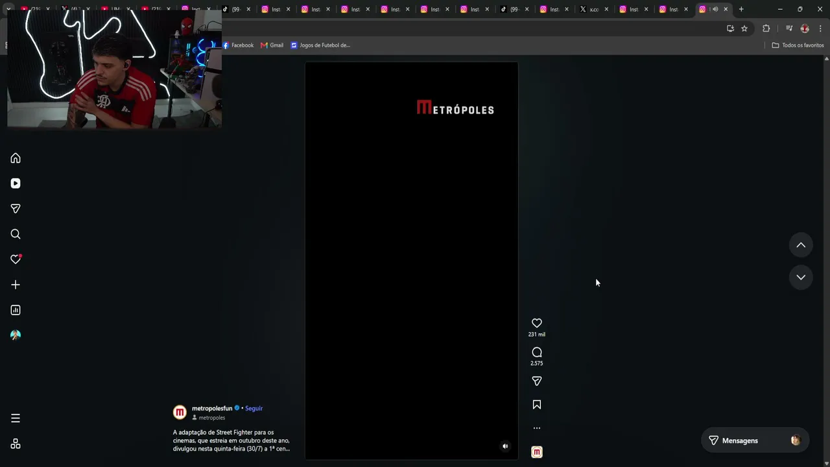Expand the Todos os favoritos folder
Screen dimensions: 830x467
[x=798, y=45]
